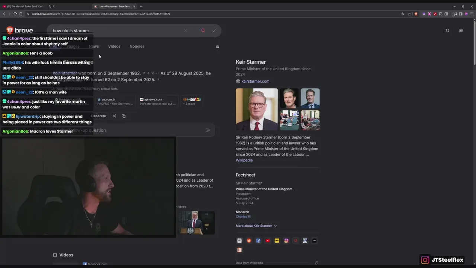Open Starmer's YouTube profile icon
The width and height of the screenshot is (476, 268).
(x=267, y=241)
